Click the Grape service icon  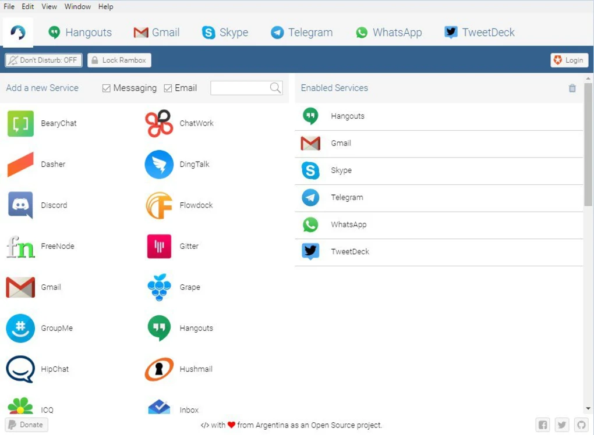(159, 287)
